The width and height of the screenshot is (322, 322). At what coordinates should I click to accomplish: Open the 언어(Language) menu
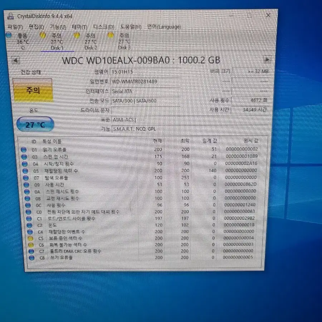click(x=164, y=27)
